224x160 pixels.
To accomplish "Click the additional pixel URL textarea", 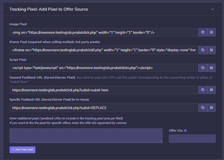I will click(86, 136).
